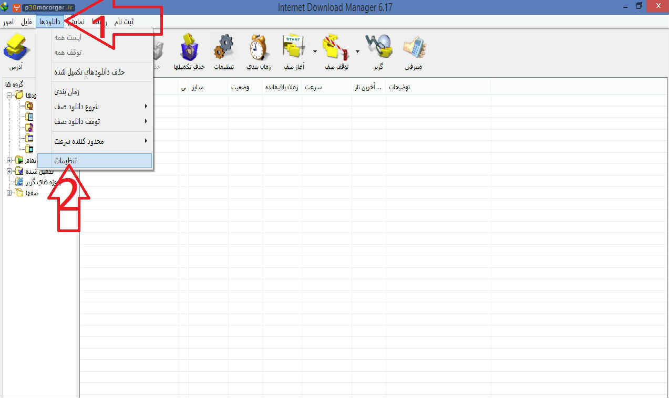Select the root downloads folder icon in tree
Image resolution: width=669 pixels, height=398 pixels.
[19, 95]
